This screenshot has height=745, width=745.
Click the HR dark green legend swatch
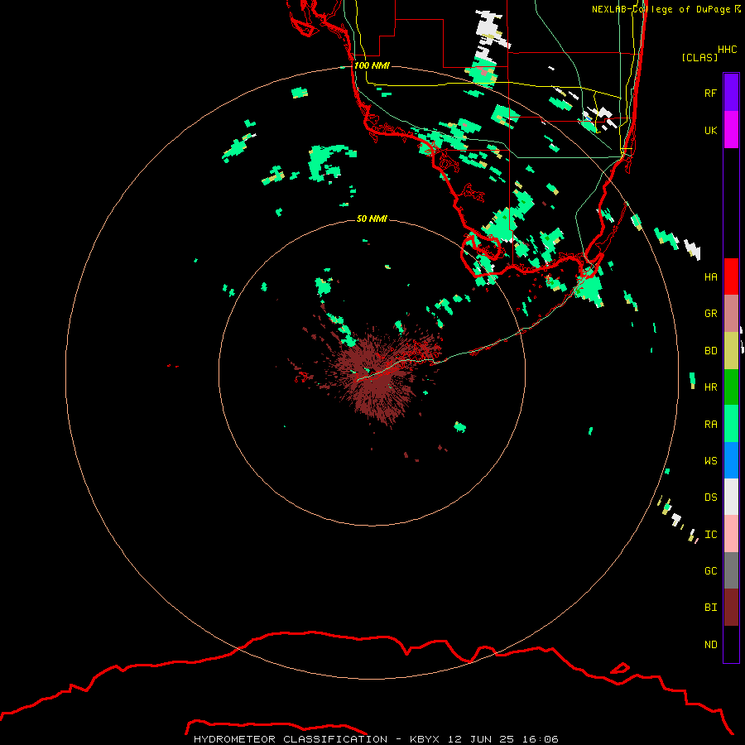731,387
